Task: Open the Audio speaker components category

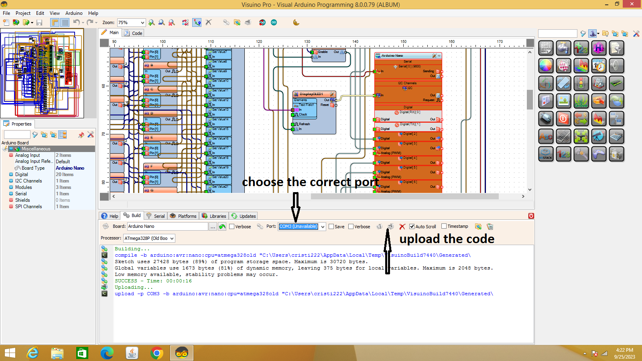Action: point(616,65)
